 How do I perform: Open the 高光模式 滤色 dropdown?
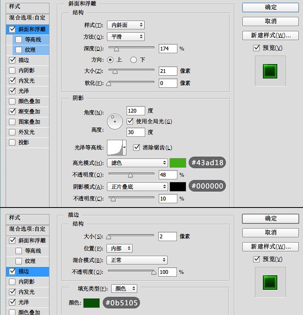point(137,163)
